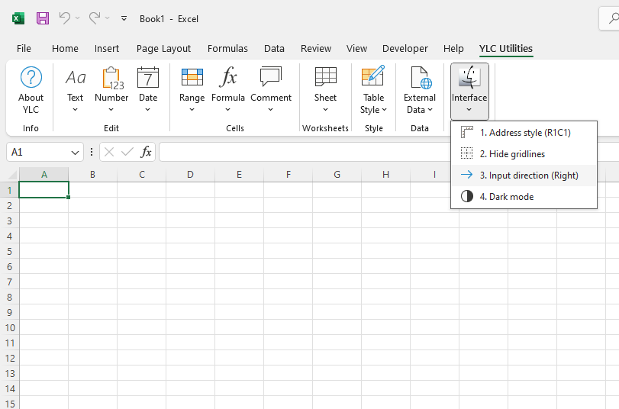
Task: Open the Developer ribbon tab
Action: 405,48
